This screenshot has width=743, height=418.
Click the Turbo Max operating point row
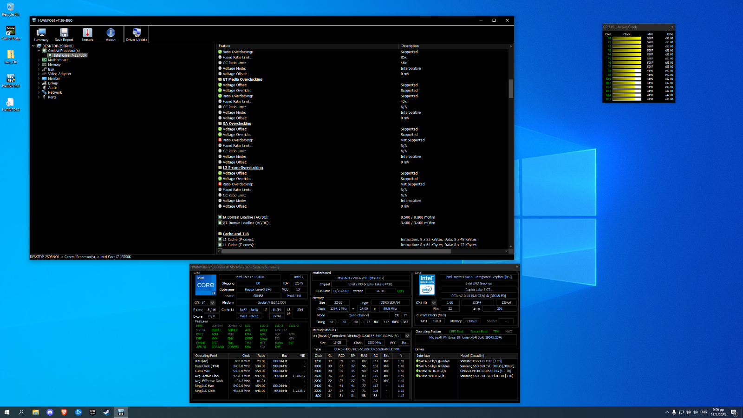pos(250,371)
